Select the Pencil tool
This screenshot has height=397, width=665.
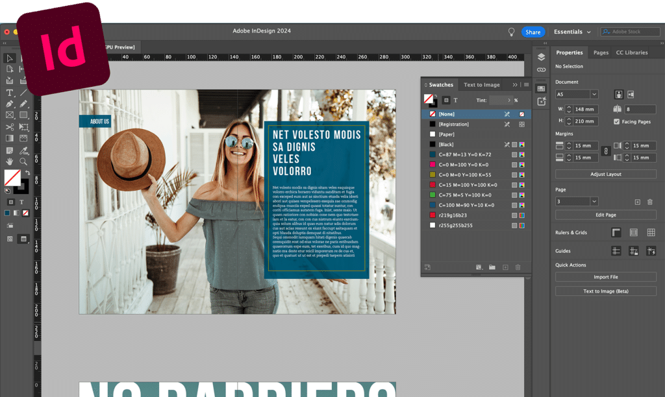(23, 104)
